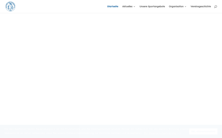Click the blue highlighted Startseite link
The image size is (222, 138).
[113, 7]
